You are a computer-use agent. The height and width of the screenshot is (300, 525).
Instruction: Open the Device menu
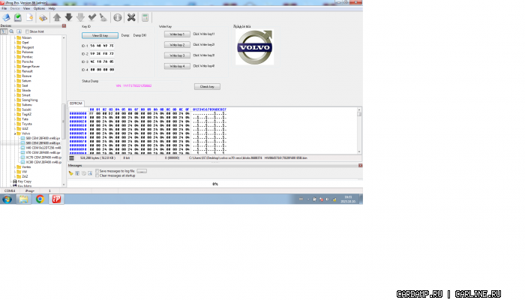click(x=15, y=8)
